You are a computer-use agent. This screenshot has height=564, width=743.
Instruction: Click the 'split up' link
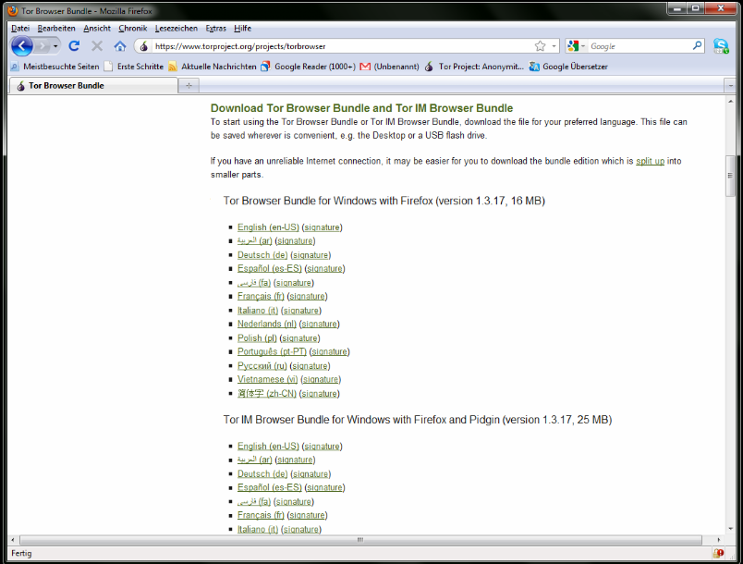click(650, 161)
